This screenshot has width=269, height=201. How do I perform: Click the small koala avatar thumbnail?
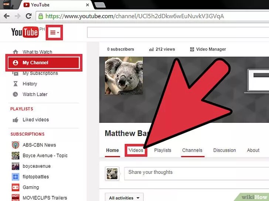(112, 174)
